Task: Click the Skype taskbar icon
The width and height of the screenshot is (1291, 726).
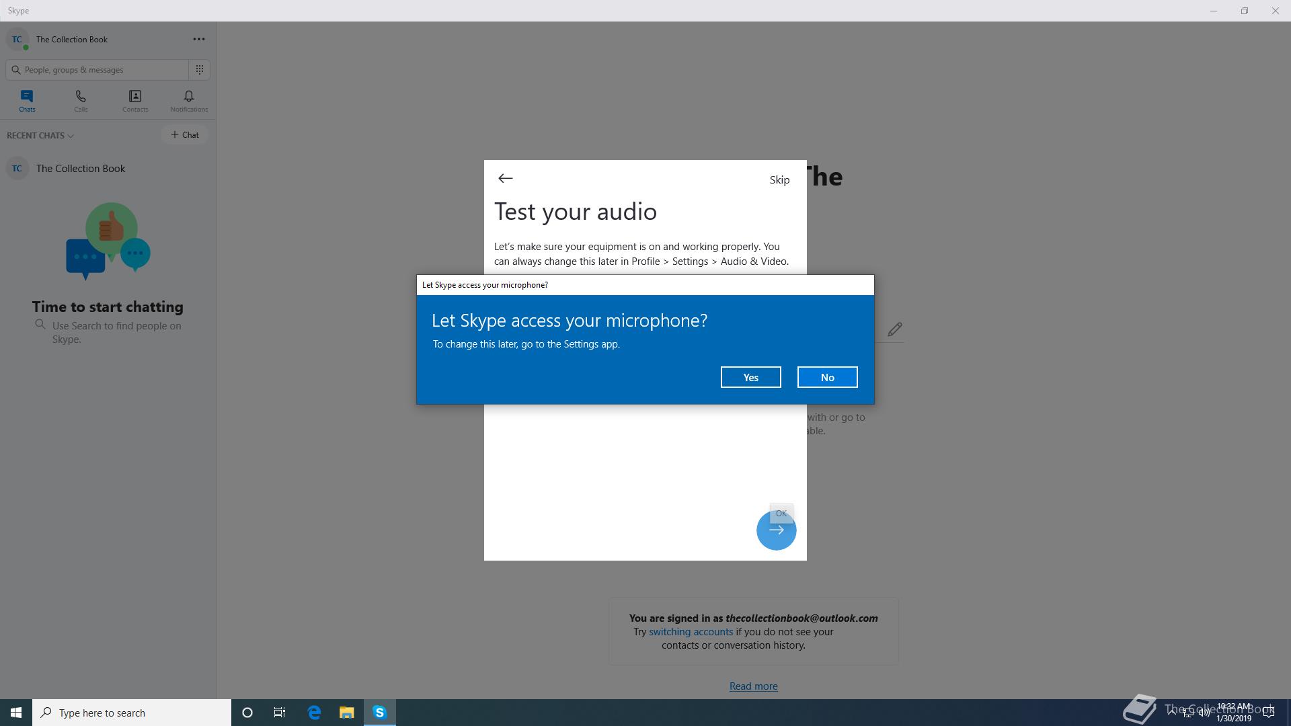Action: click(x=380, y=713)
